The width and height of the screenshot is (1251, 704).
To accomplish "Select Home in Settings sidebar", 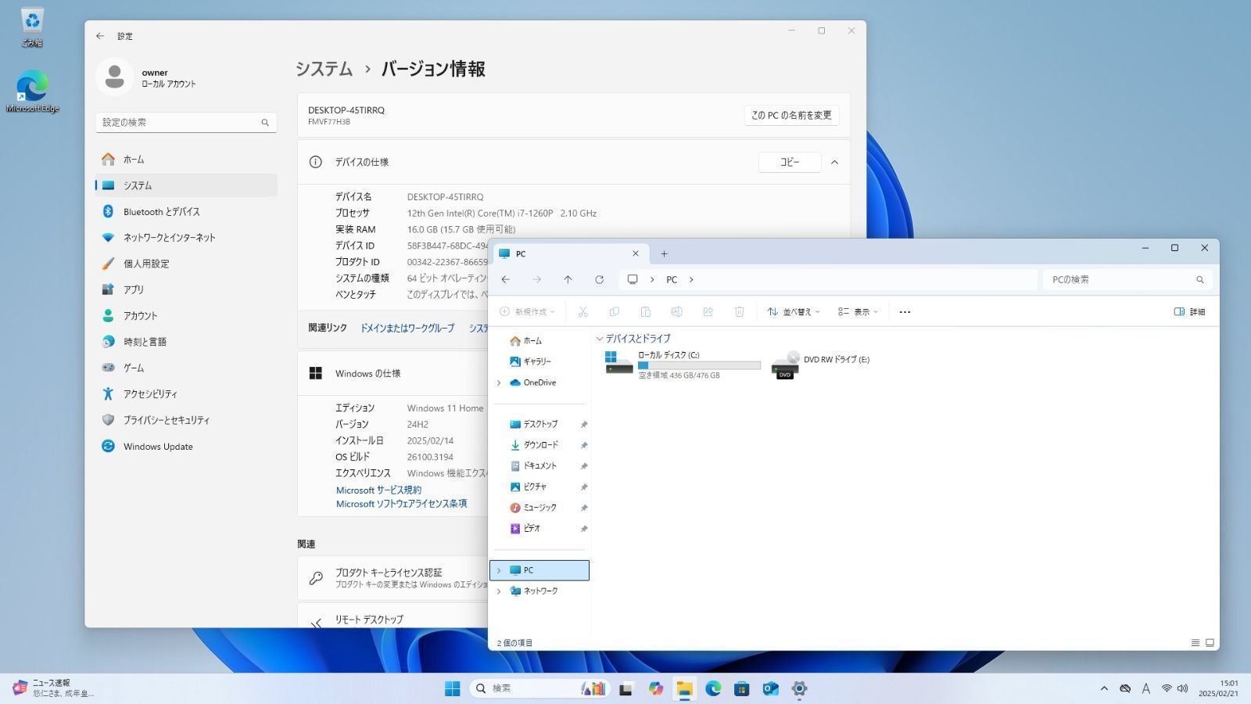I will coord(186,160).
